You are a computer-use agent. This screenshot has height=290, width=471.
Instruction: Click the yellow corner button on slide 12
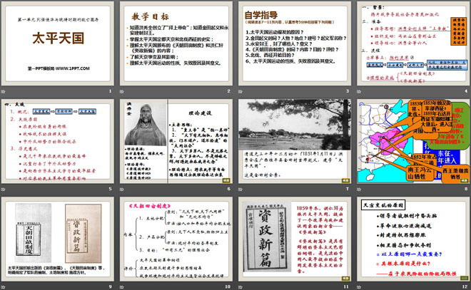coord(464,278)
